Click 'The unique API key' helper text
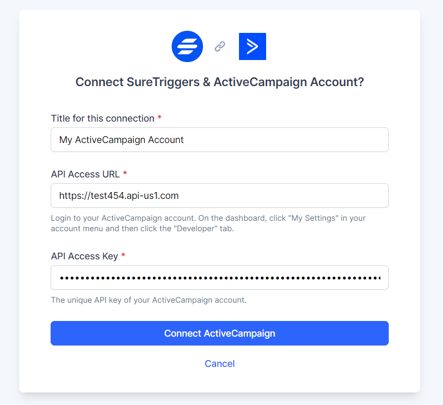443x405 pixels. click(148, 300)
